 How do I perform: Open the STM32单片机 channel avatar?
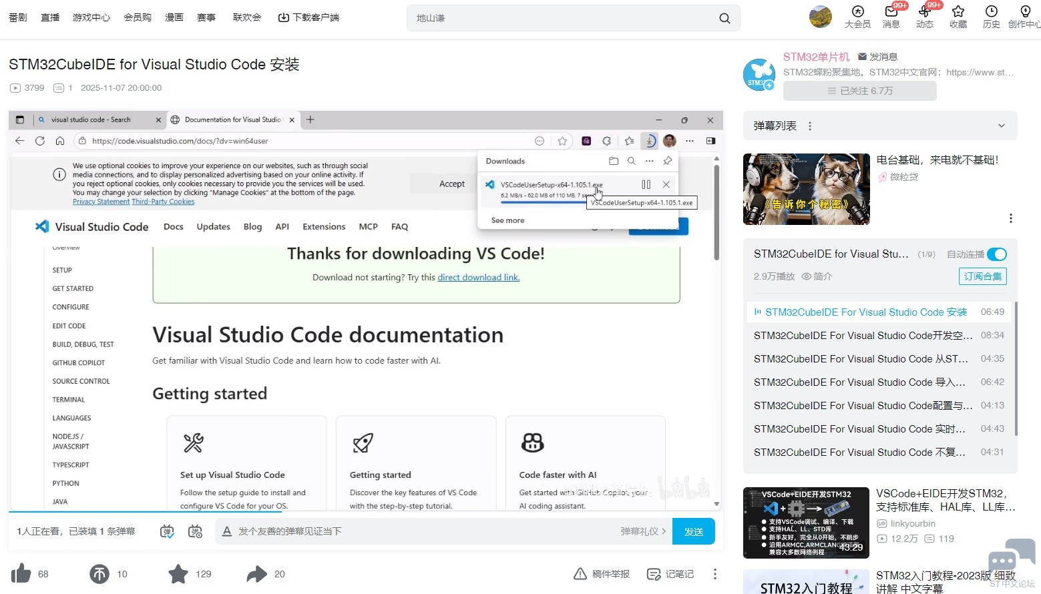(x=759, y=74)
